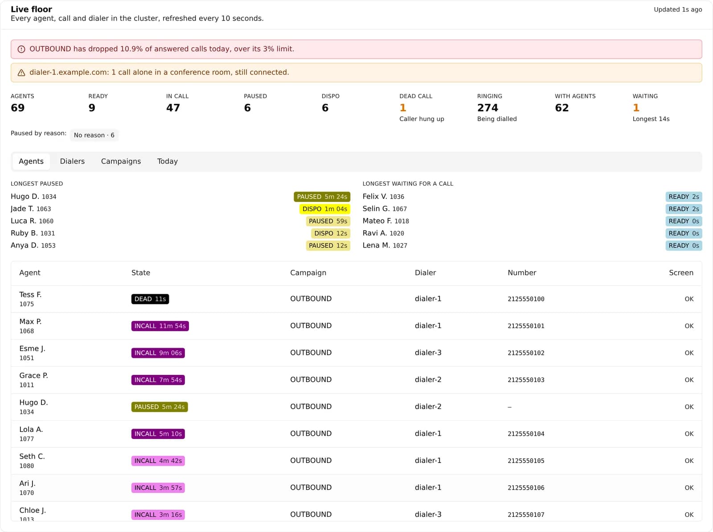Screen dimensions: 713x532
Task: Click the Agent column header
Action: coord(30,273)
